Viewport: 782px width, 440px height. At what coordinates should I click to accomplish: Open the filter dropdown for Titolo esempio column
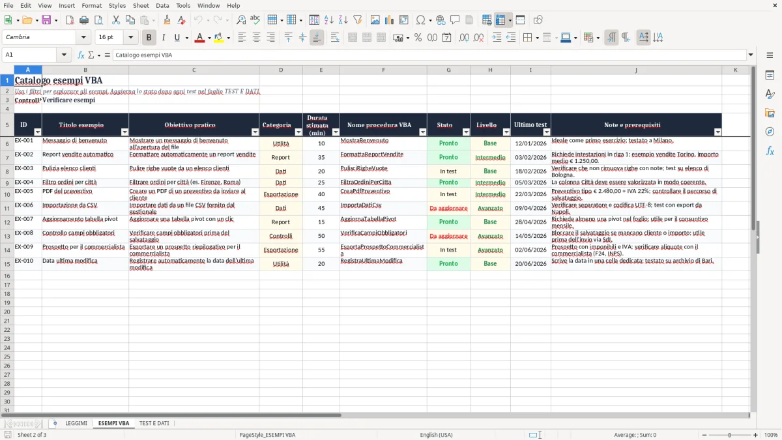pyautogui.click(x=124, y=132)
